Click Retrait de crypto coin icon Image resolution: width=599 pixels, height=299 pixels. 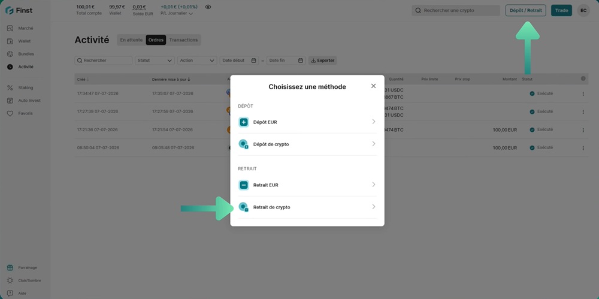pos(243,207)
